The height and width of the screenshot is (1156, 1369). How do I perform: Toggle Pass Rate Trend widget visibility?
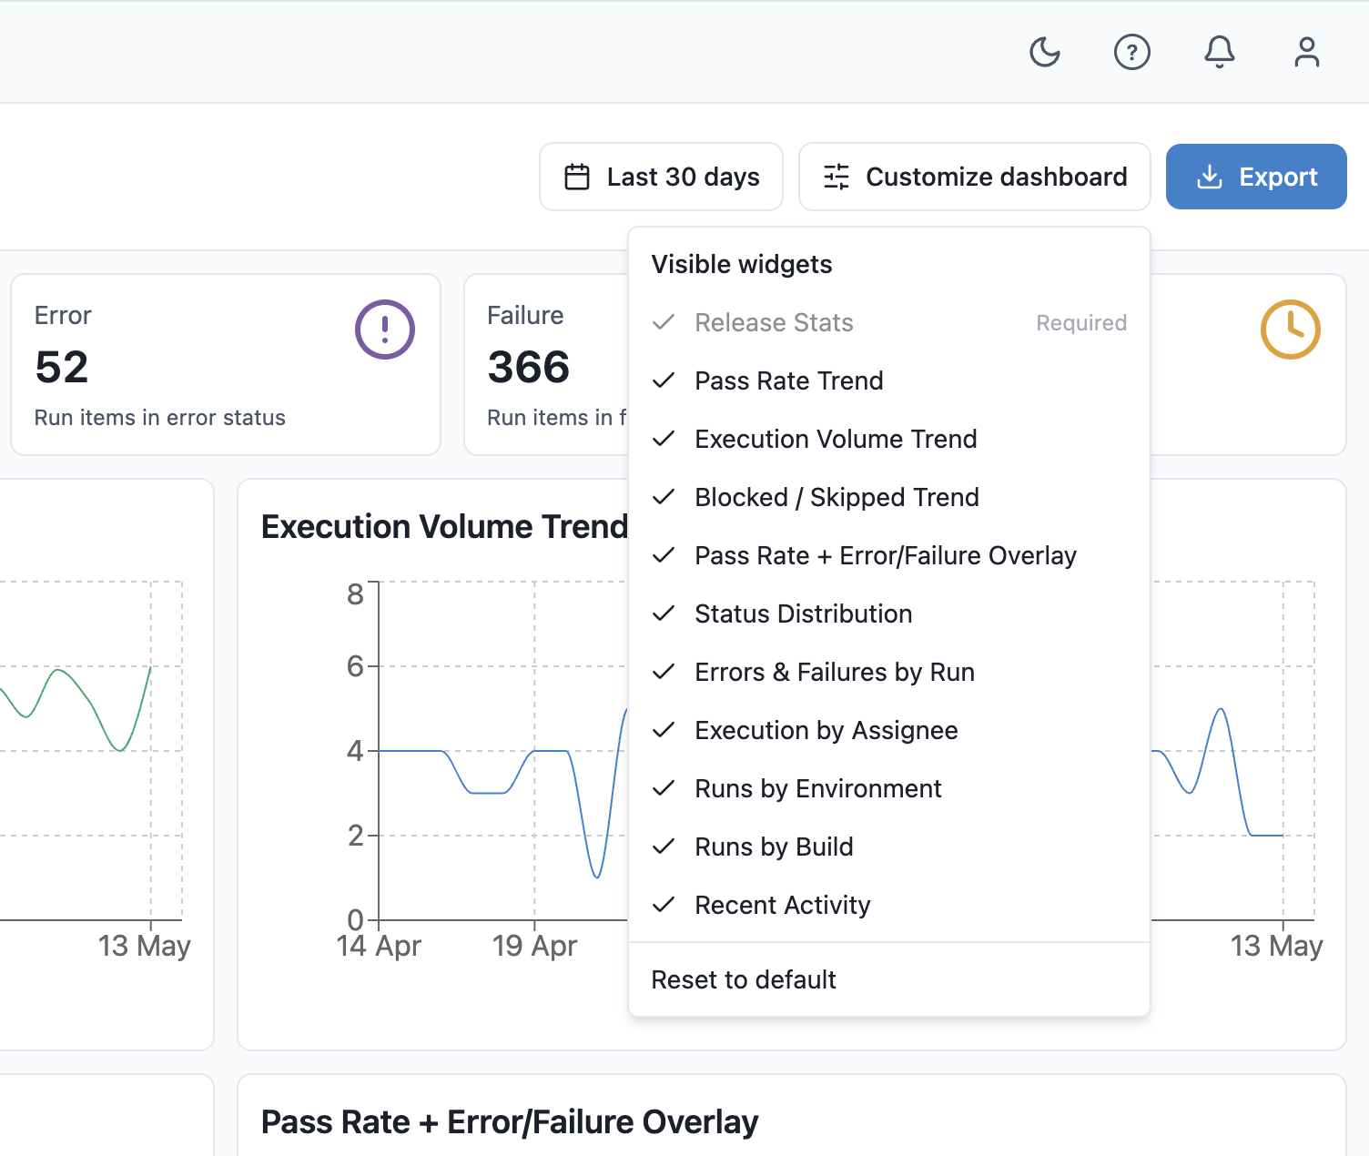tap(889, 380)
